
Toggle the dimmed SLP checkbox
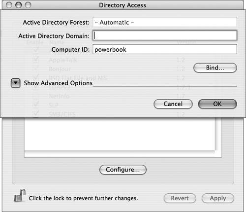35,105
